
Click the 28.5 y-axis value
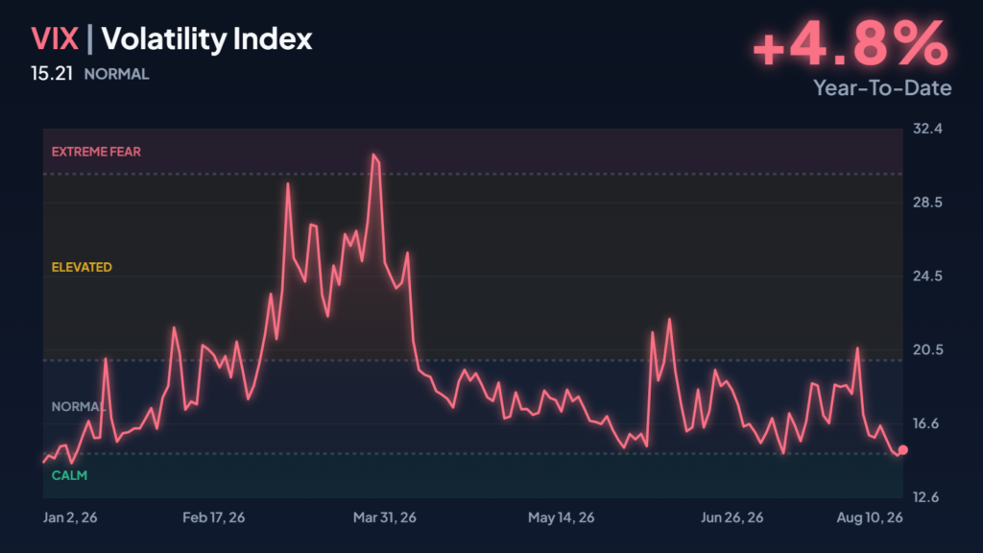[x=927, y=202]
